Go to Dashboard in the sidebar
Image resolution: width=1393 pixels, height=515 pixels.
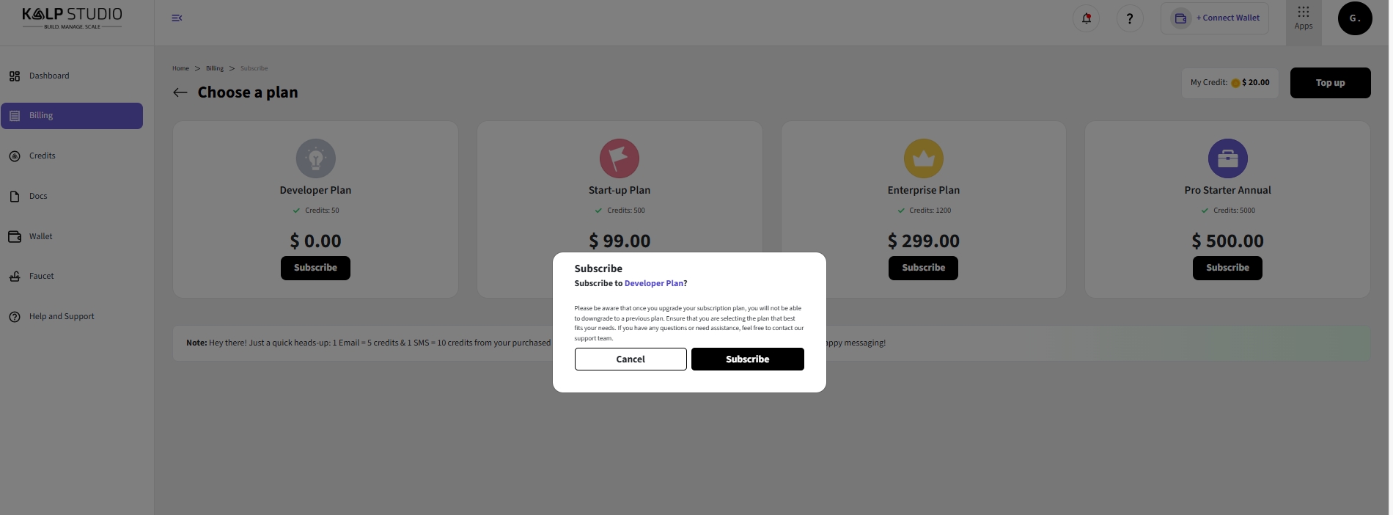pos(49,76)
